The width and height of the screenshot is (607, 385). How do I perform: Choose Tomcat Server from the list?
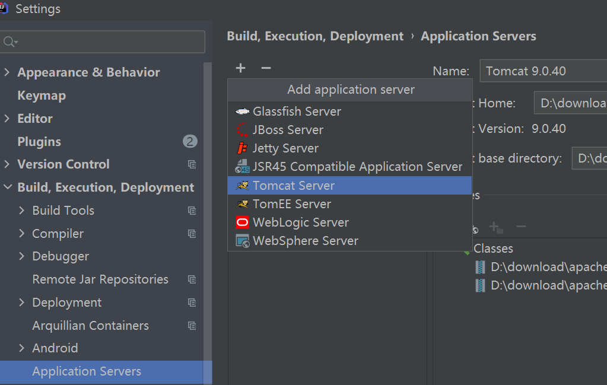click(350, 185)
